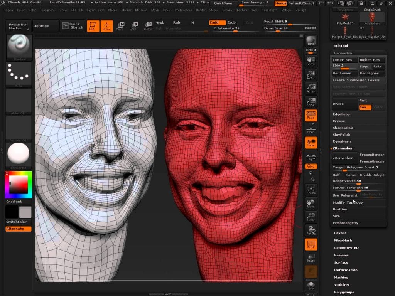Enable the PolyF polyframe display icon

311,244
